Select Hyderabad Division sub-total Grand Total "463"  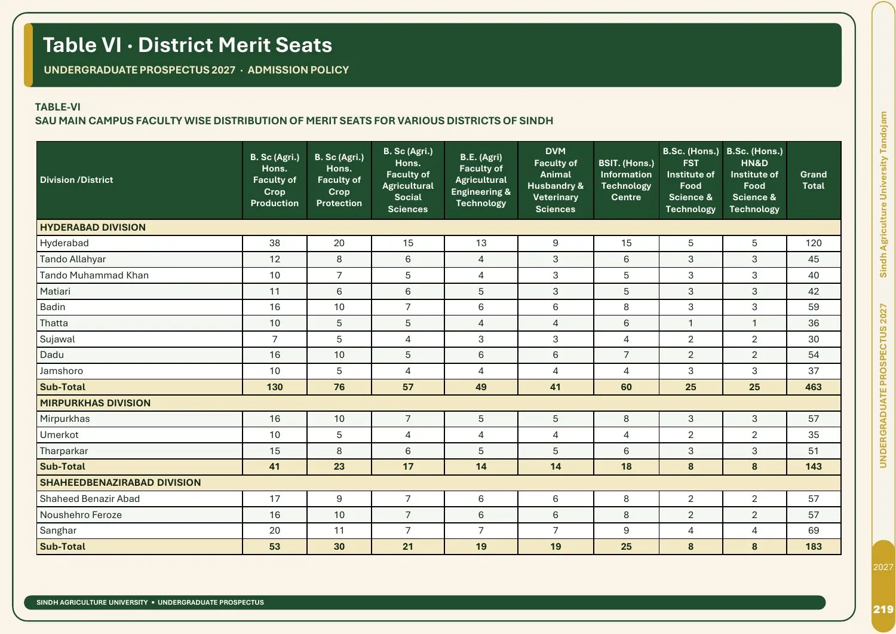click(814, 387)
